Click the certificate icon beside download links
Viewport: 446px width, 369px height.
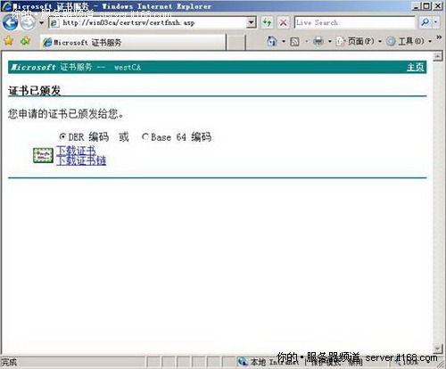(43, 155)
